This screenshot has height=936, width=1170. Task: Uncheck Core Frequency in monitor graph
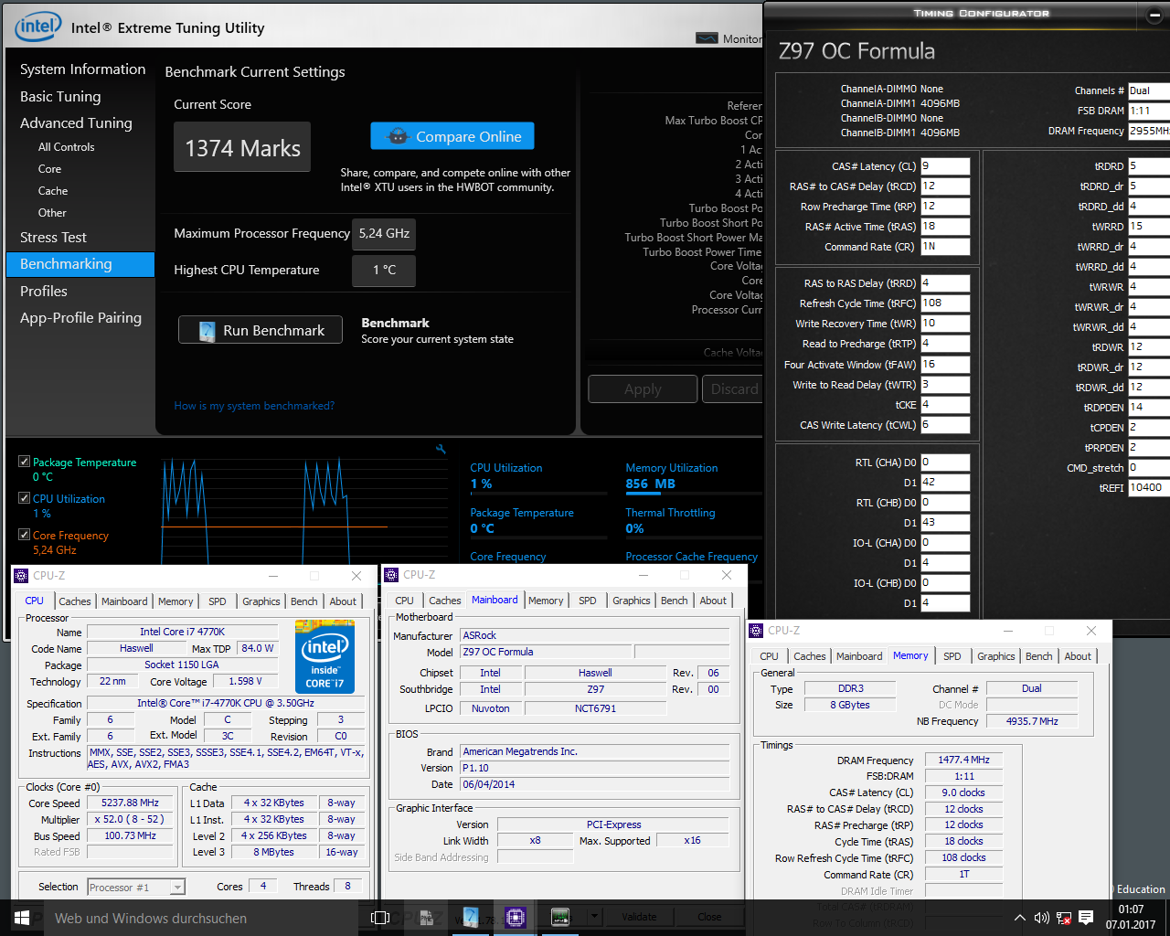25,535
